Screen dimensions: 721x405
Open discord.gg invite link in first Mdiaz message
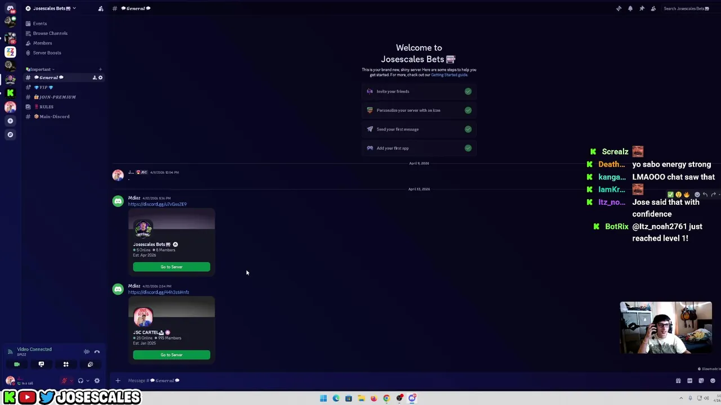157,204
